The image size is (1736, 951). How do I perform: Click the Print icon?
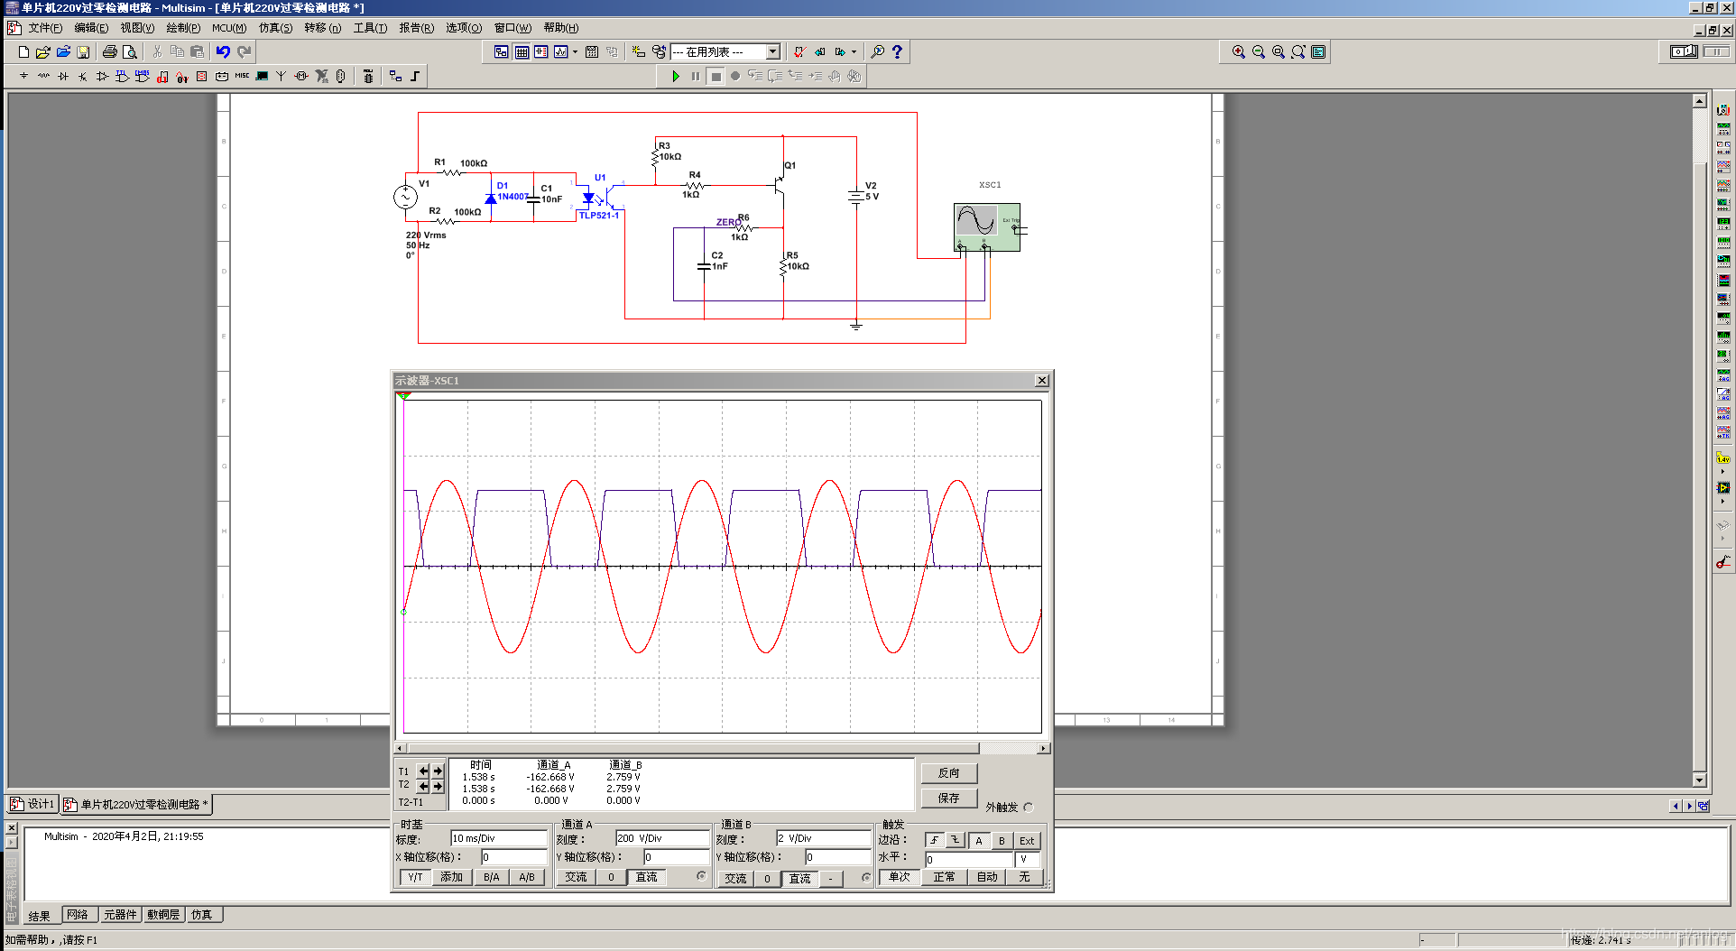coord(110,52)
